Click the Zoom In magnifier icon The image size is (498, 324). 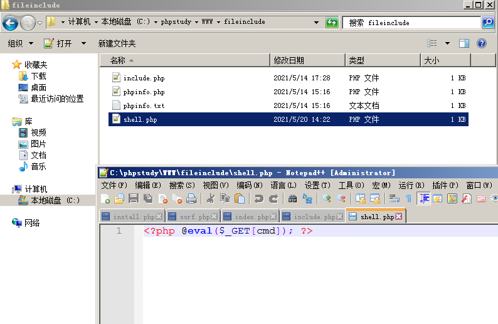(x=327, y=198)
